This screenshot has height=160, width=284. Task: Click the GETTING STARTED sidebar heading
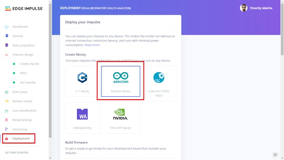pos(17,153)
